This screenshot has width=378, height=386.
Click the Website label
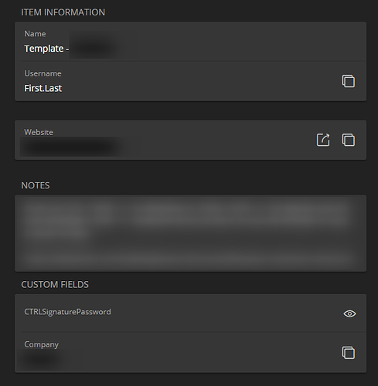[x=39, y=132]
